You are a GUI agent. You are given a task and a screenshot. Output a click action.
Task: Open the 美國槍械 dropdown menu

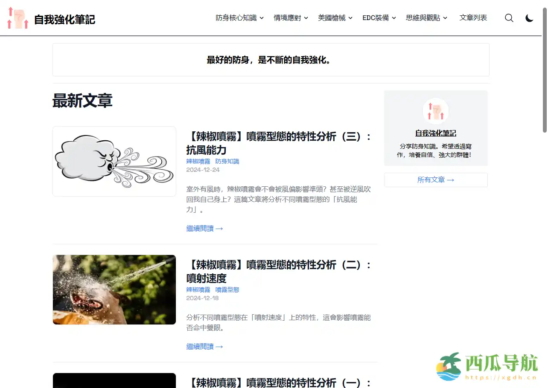[x=335, y=18]
